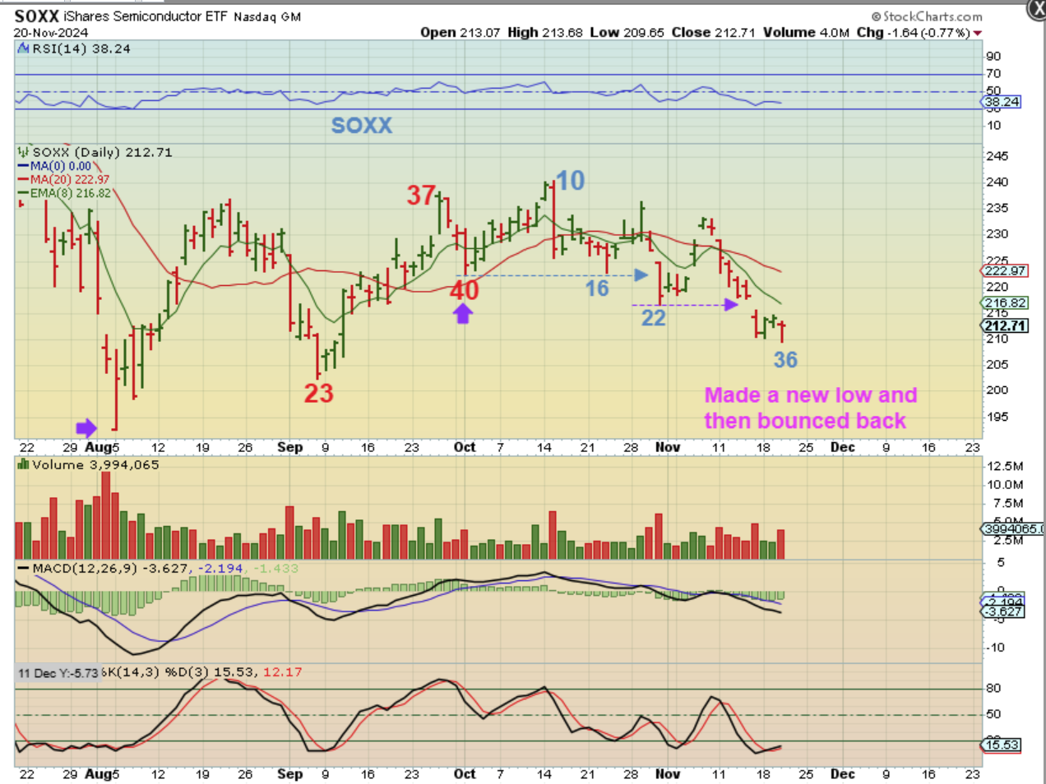Click the 38.24 RSI axis tag
The image size is (1046, 784).
1002,102
